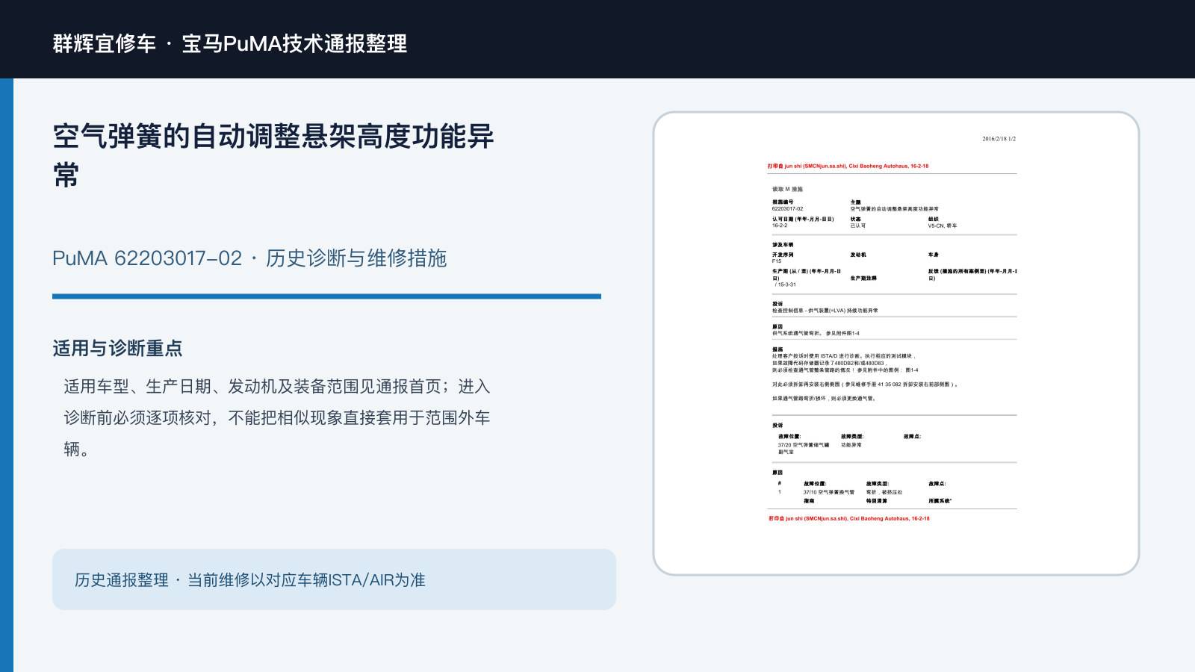Click the 措施 paragraph mentioning ISTA/D 诊断

pos(845,364)
